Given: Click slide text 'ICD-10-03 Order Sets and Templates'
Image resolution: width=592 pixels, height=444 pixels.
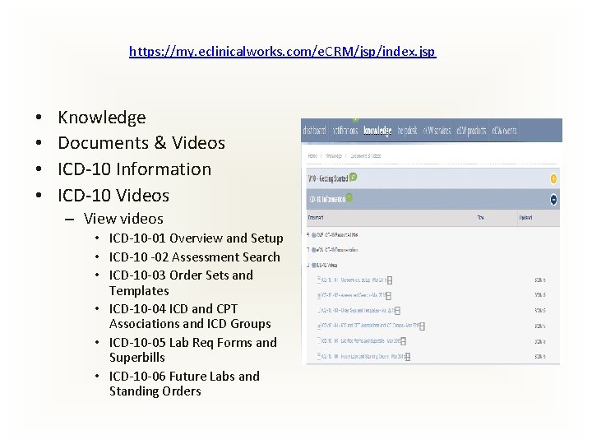Looking at the screenshot, I should pyautogui.click(x=181, y=283).
